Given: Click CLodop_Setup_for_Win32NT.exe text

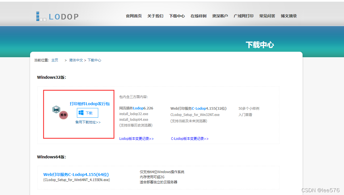Looking at the screenshot, I should click(x=195, y=115).
